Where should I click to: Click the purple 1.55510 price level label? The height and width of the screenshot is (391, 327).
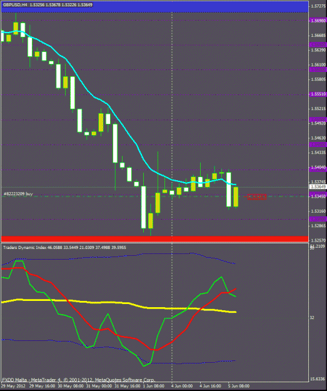318,94
